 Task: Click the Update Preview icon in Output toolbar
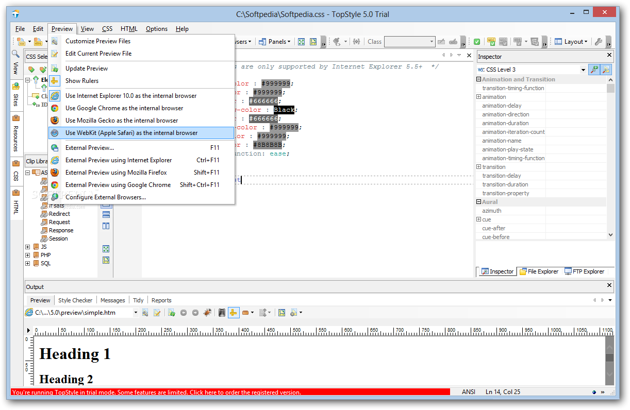click(x=172, y=312)
